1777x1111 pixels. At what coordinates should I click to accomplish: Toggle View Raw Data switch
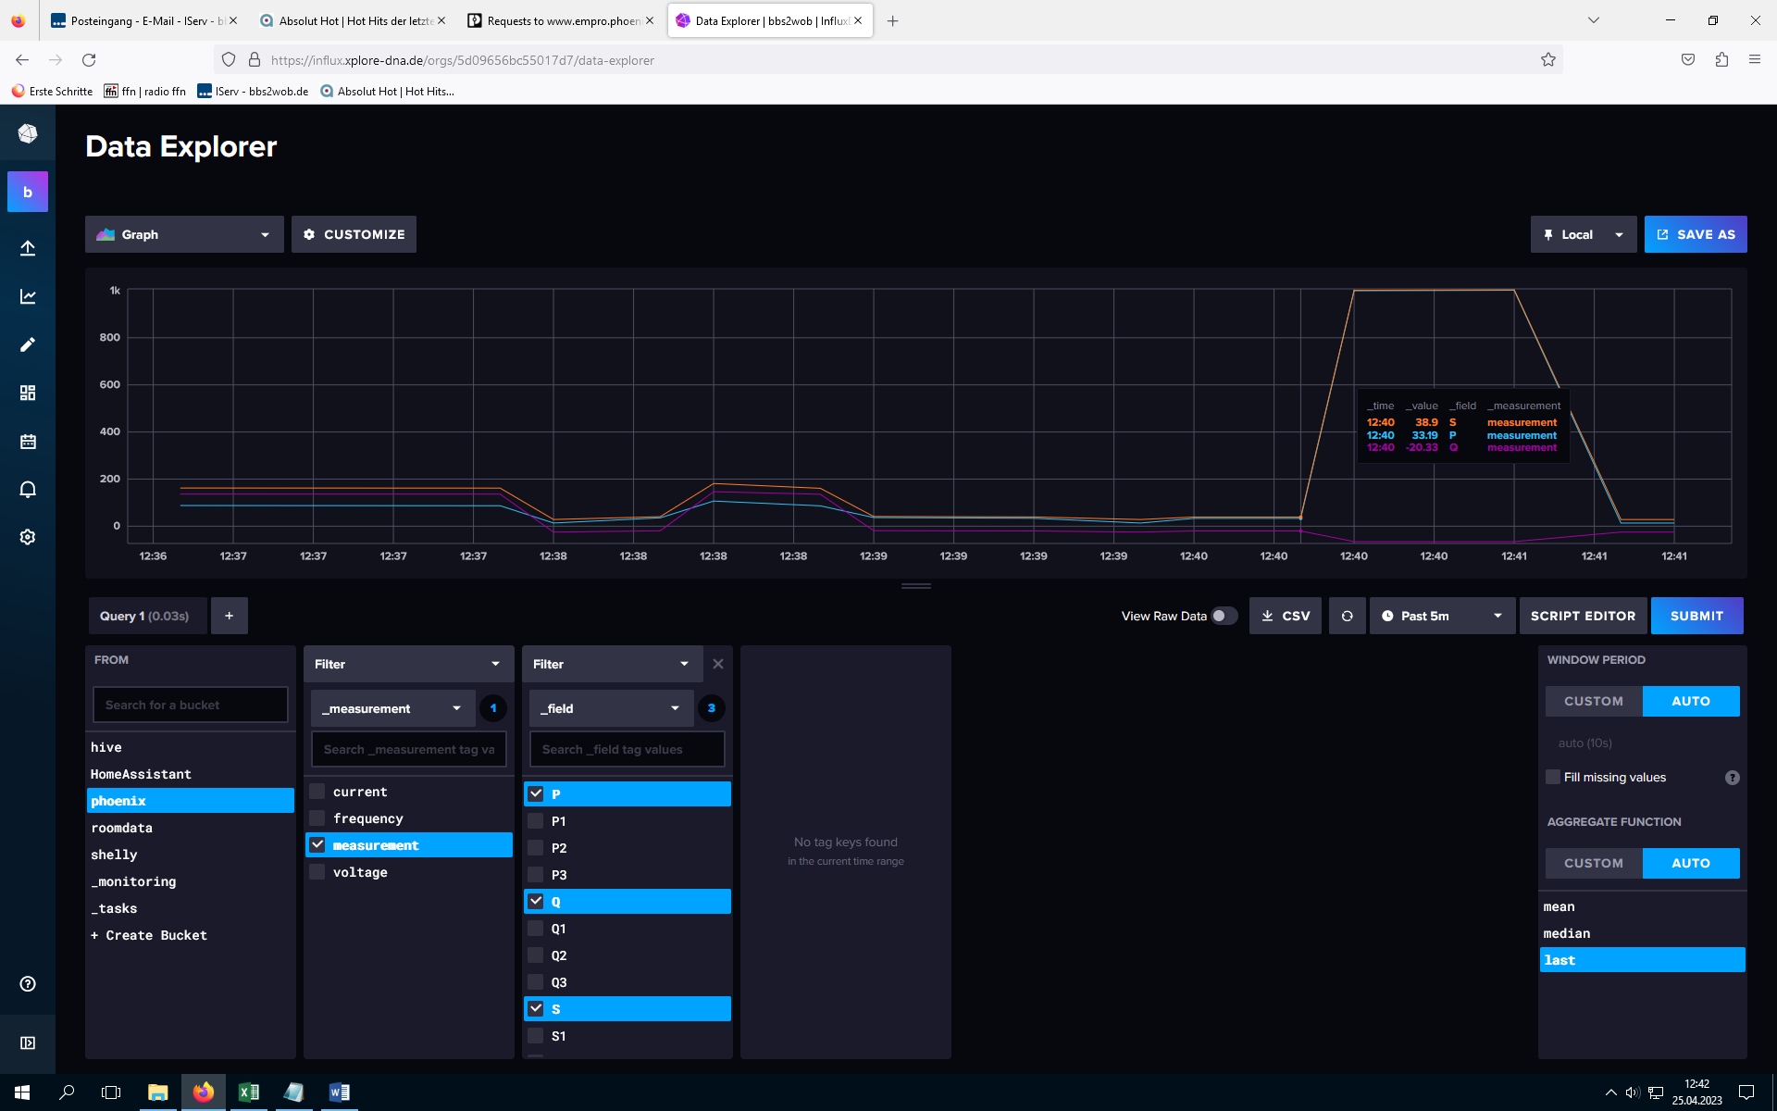(1224, 616)
